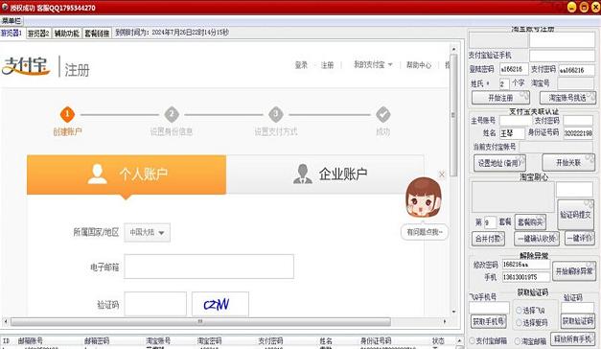Minimize the window with the orange button

(x=571, y=8)
